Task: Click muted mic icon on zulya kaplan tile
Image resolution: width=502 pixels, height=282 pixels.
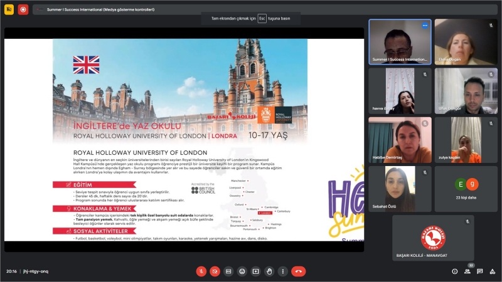Action: click(491, 123)
